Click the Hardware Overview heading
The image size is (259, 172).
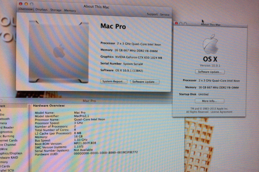point(49,106)
